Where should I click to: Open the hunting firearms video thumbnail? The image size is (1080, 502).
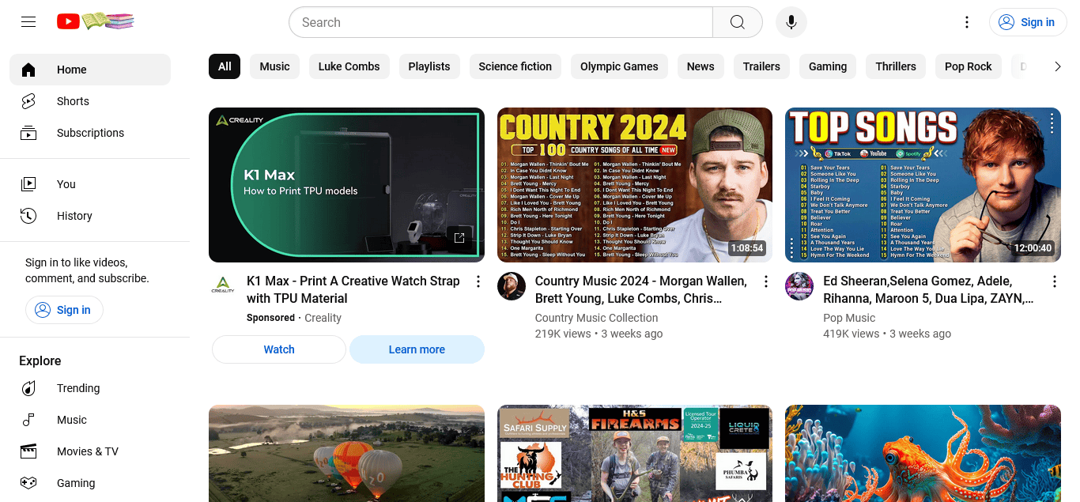[635, 454]
